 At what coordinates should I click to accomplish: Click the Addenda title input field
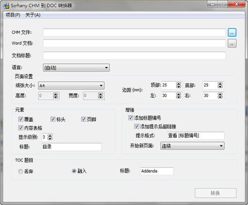[x=157, y=171]
